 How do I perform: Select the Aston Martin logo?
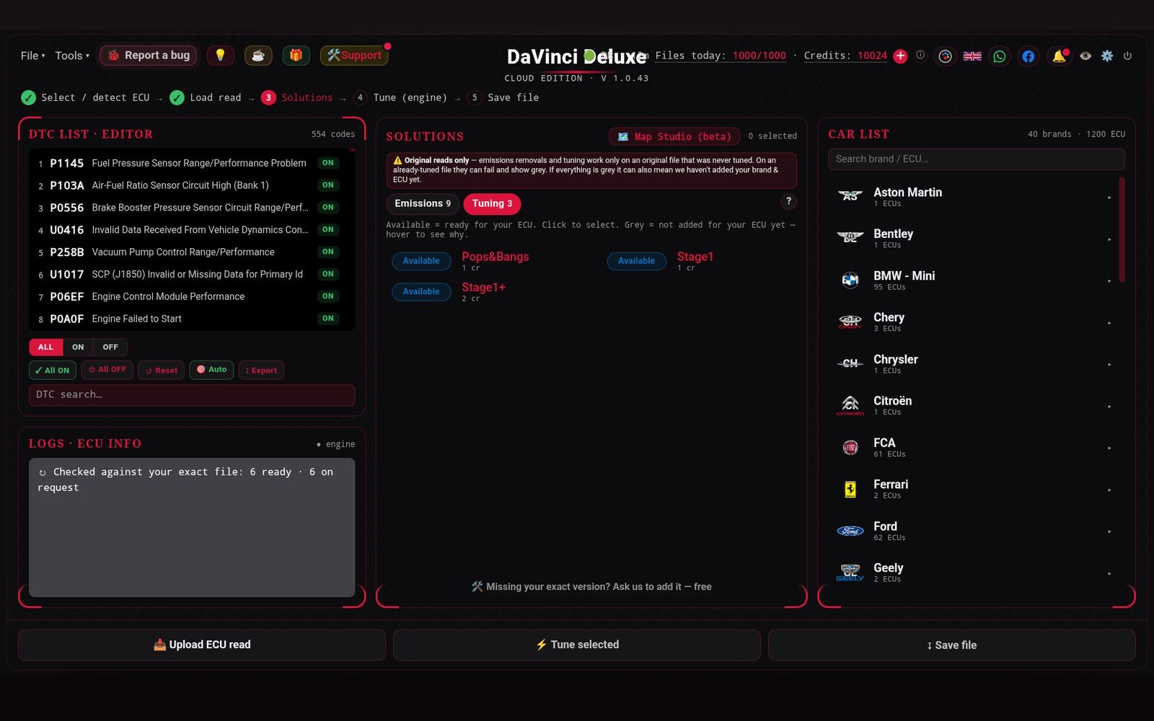point(850,196)
